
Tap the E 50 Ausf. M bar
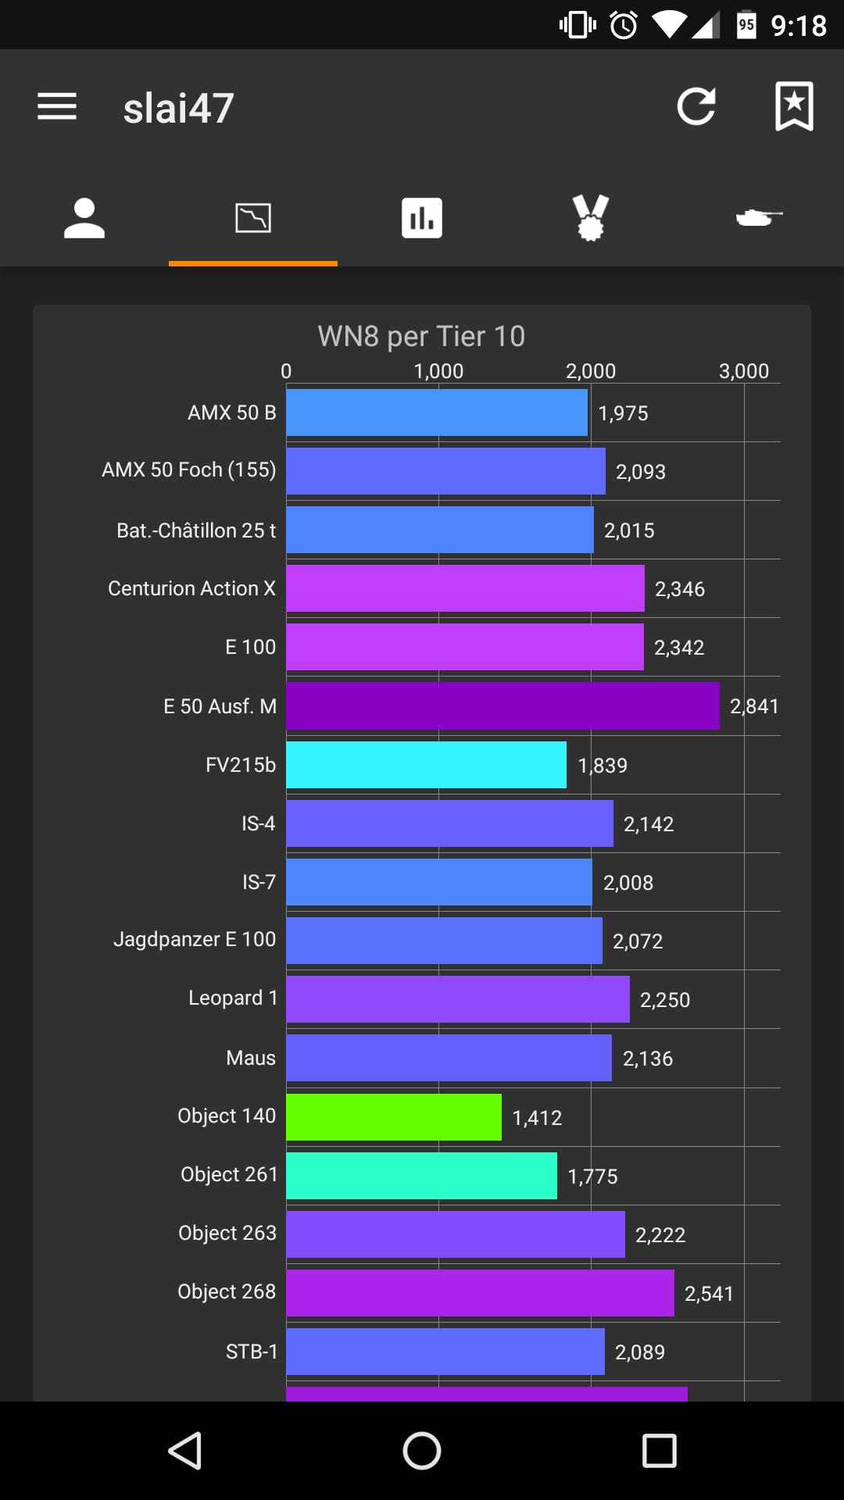[502, 706]
